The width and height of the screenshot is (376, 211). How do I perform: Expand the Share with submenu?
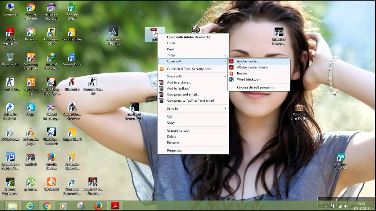[193, 76]
